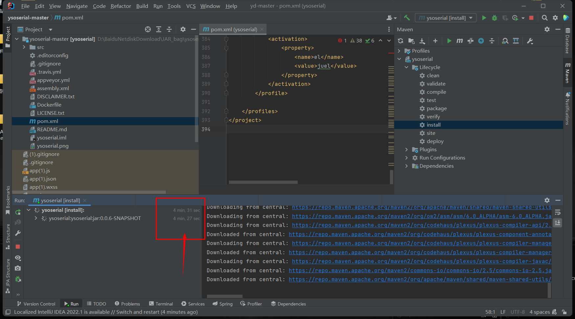Toggle Skip Tests mode lightning icon
This screenshot has width=575, height=319.
tap(481, 41)
